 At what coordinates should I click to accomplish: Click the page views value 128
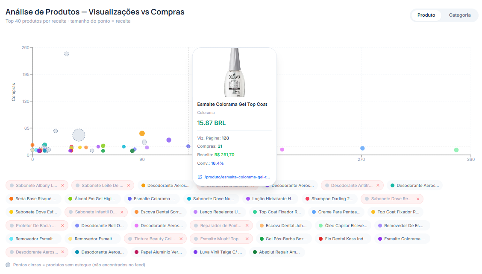click(x=225, y=138)
